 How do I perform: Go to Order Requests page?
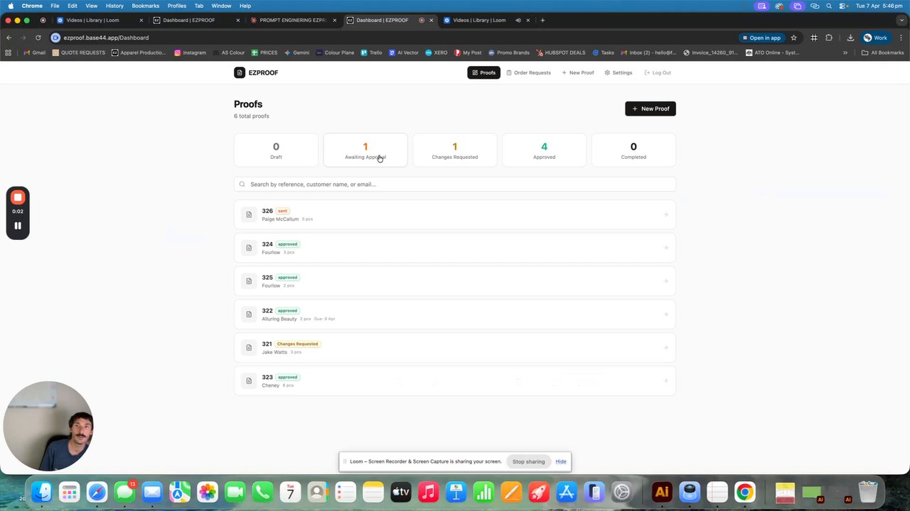[x=528, y=72]
